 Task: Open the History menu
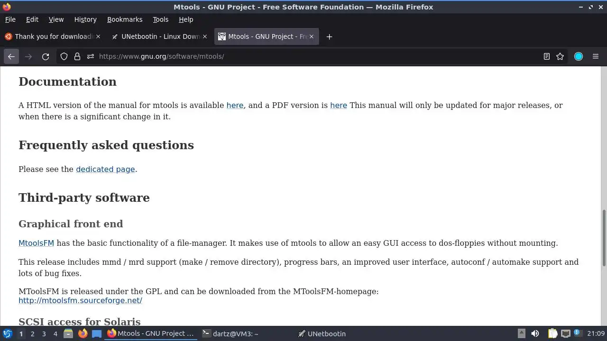(85, 19)
